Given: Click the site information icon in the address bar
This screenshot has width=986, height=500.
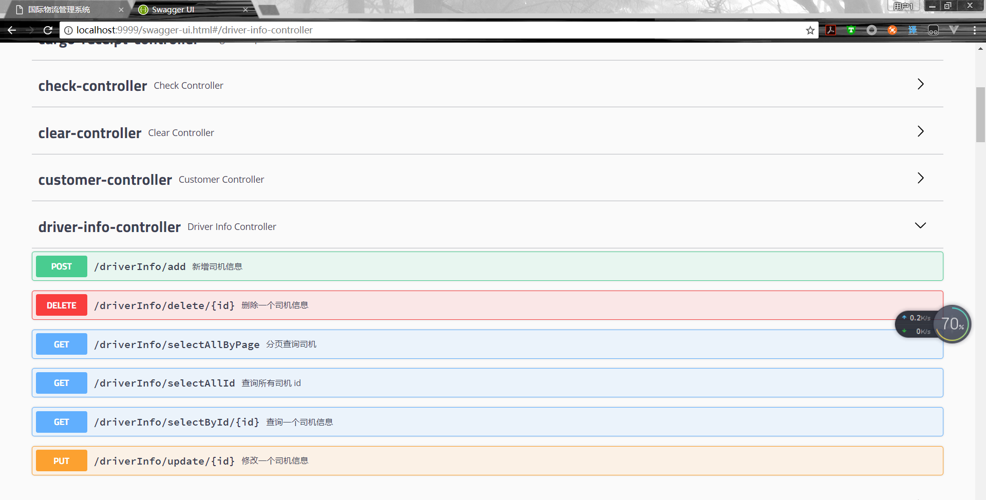Looking at the screenshot, I should [68, 30].
